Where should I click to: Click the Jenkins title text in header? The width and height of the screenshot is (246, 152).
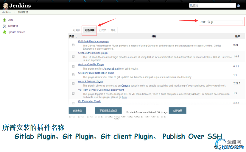pos(20,6)
